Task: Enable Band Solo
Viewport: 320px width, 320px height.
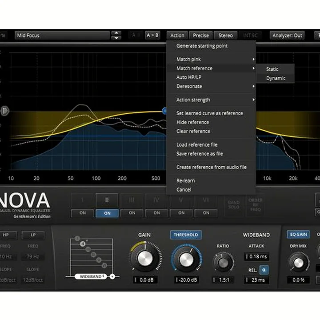Action: pyautogui.click(x=234, y=205)
